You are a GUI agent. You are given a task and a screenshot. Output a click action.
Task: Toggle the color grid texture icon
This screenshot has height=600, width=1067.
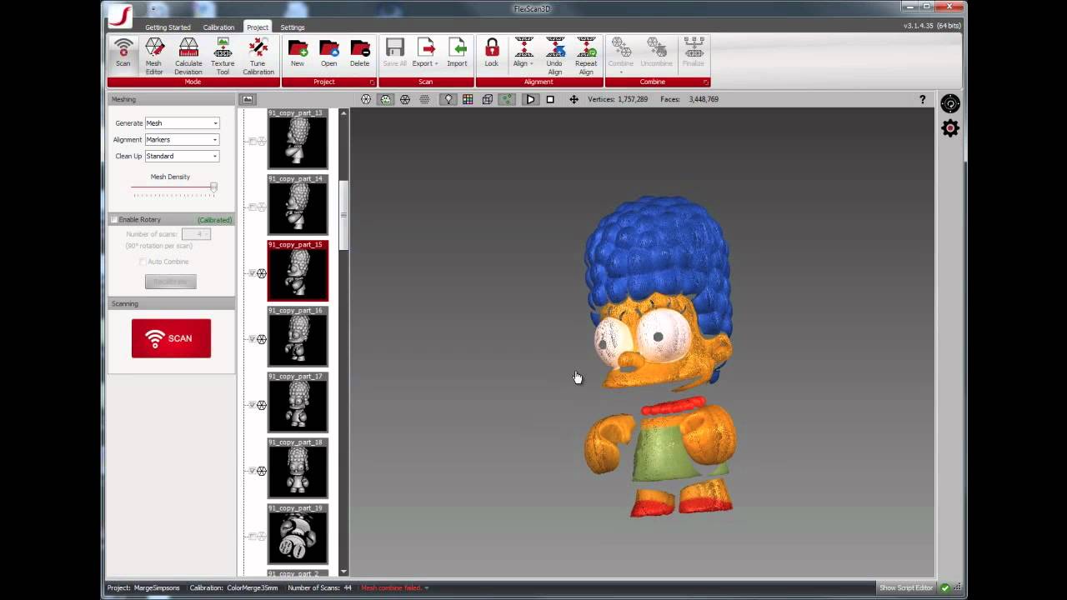tap(468, 99)
